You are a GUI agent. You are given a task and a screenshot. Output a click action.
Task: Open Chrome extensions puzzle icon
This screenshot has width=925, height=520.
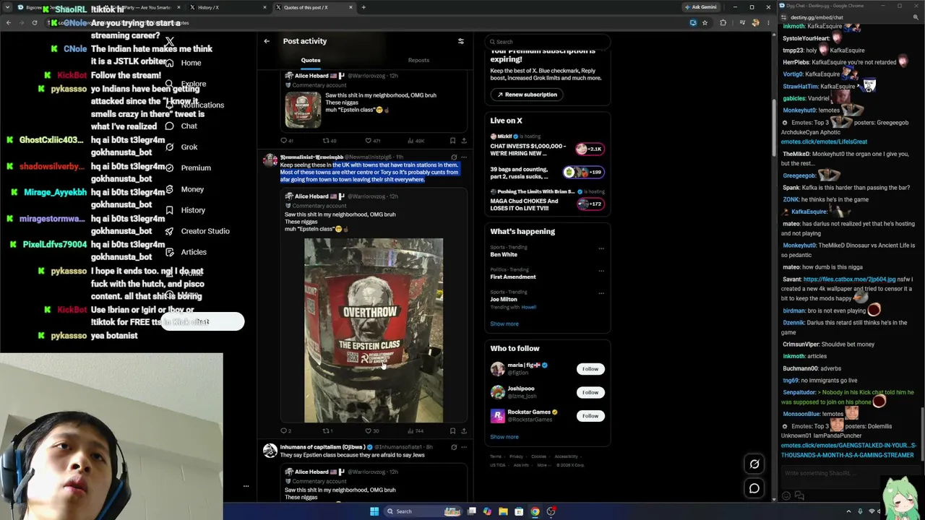click(x=723, y=22)
